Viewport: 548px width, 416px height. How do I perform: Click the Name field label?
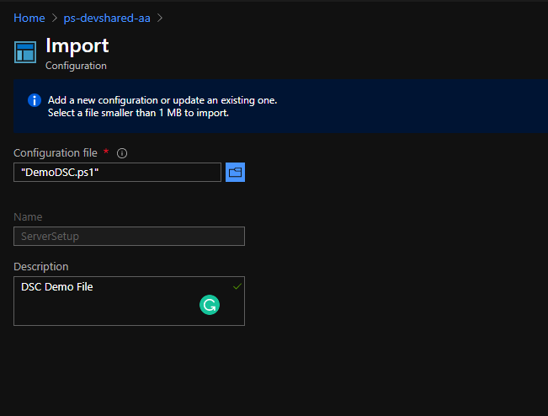(x=28, y=217)
